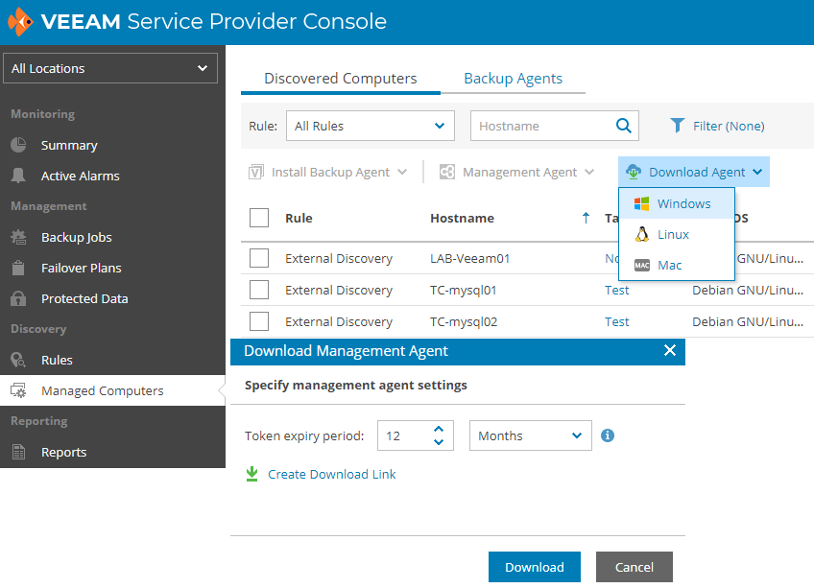Click the Download Agent cloud icon
The width and height of the screenshot is (814, 588).
634,172
